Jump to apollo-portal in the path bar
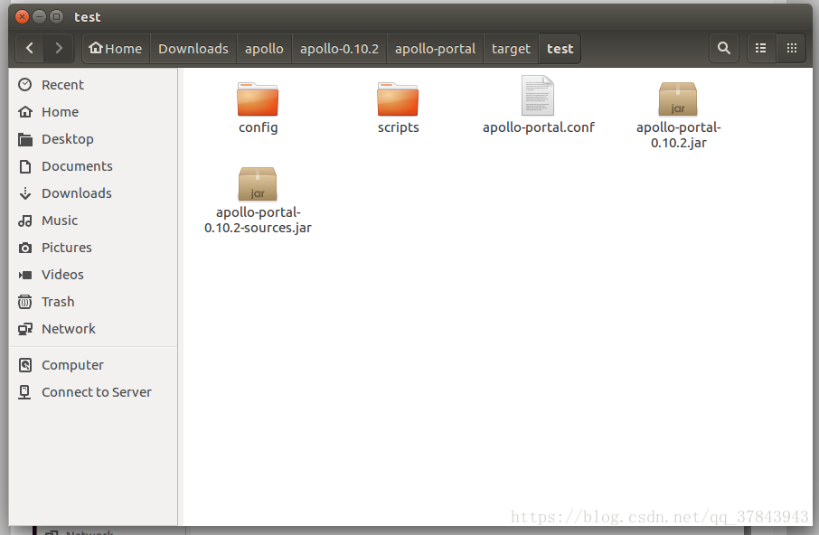Viewport: 819px width, 535px height. tap(435, 49)
